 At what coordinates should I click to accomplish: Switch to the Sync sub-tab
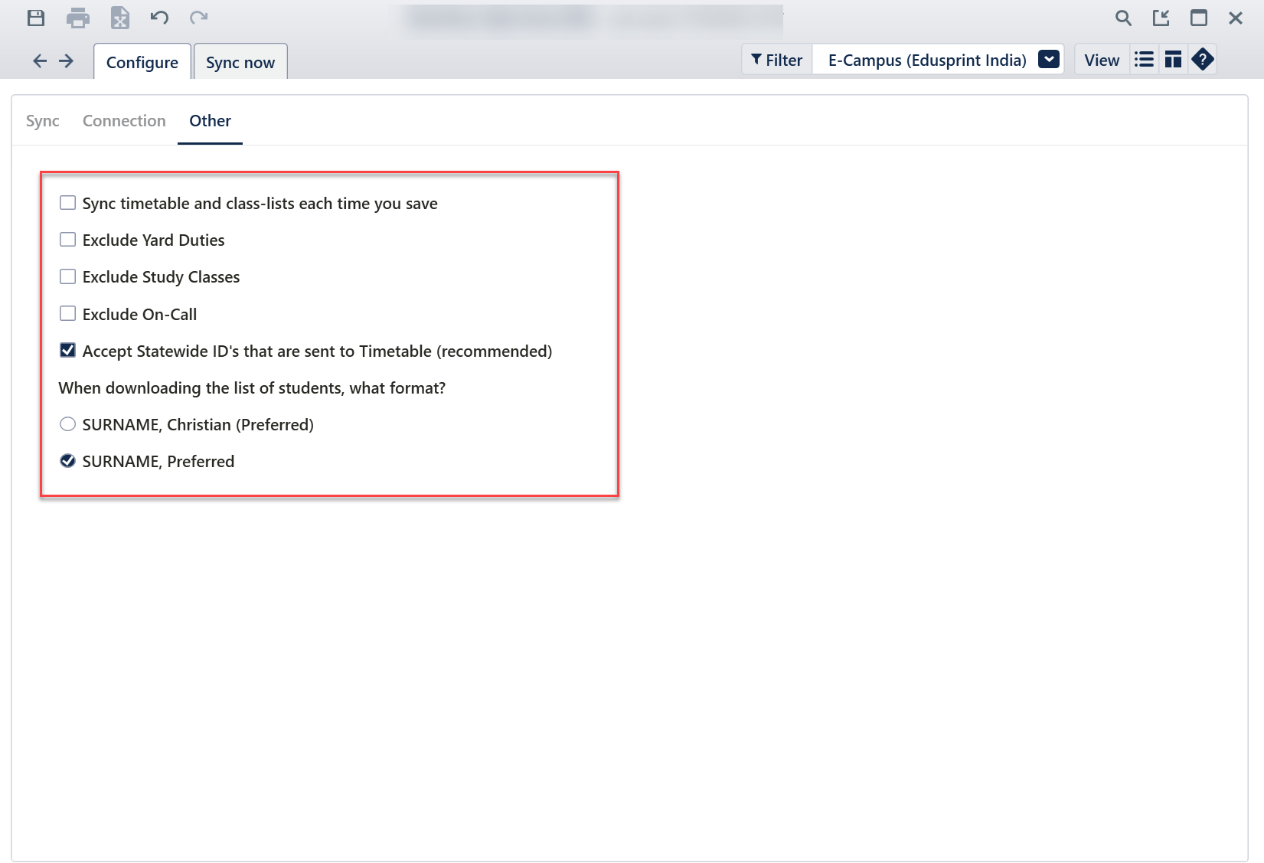[43, 121]
